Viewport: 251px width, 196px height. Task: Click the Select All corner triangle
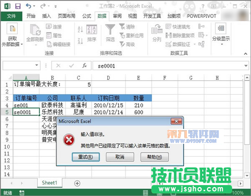click(x=10, y=78)
